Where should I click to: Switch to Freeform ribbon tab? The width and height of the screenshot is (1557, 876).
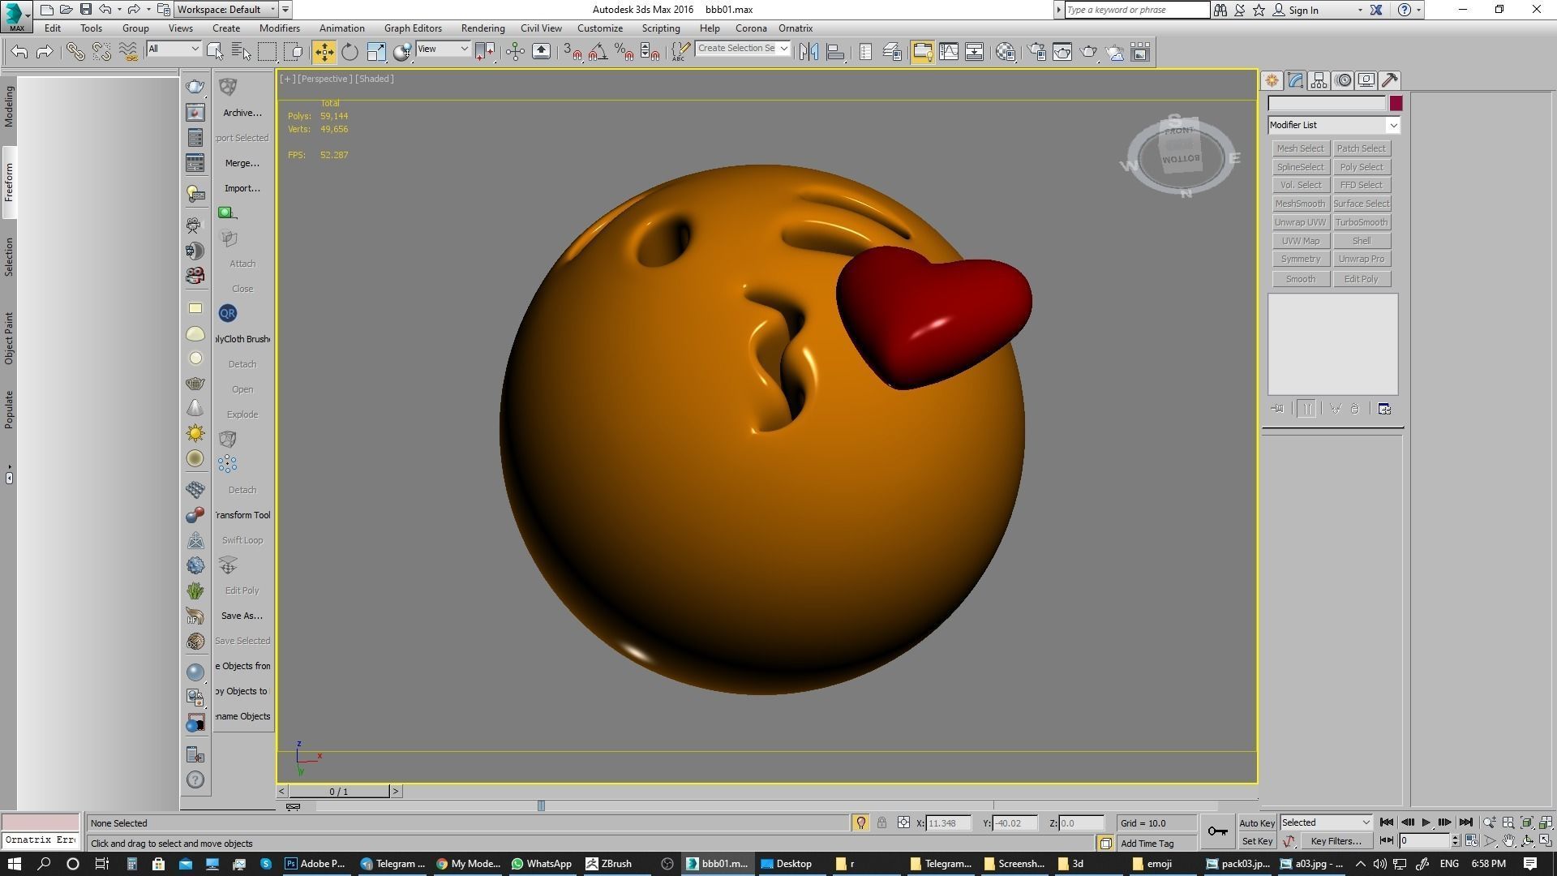9,182
